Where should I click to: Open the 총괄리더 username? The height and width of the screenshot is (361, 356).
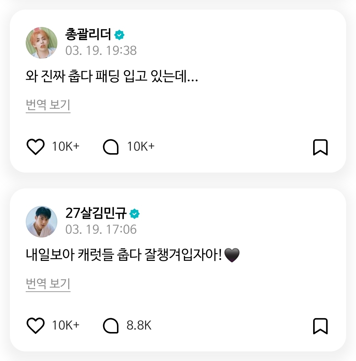pos(88,34)
